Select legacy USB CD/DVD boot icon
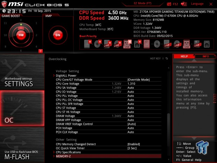Image resolution: width=217 pixels, height=163 pixels. click(x=177, y=44)
